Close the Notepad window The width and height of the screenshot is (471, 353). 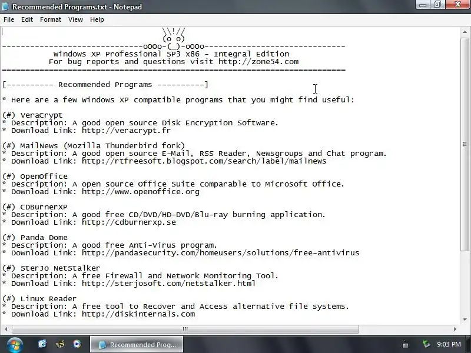pyautogui.click(x=458, y=5)
